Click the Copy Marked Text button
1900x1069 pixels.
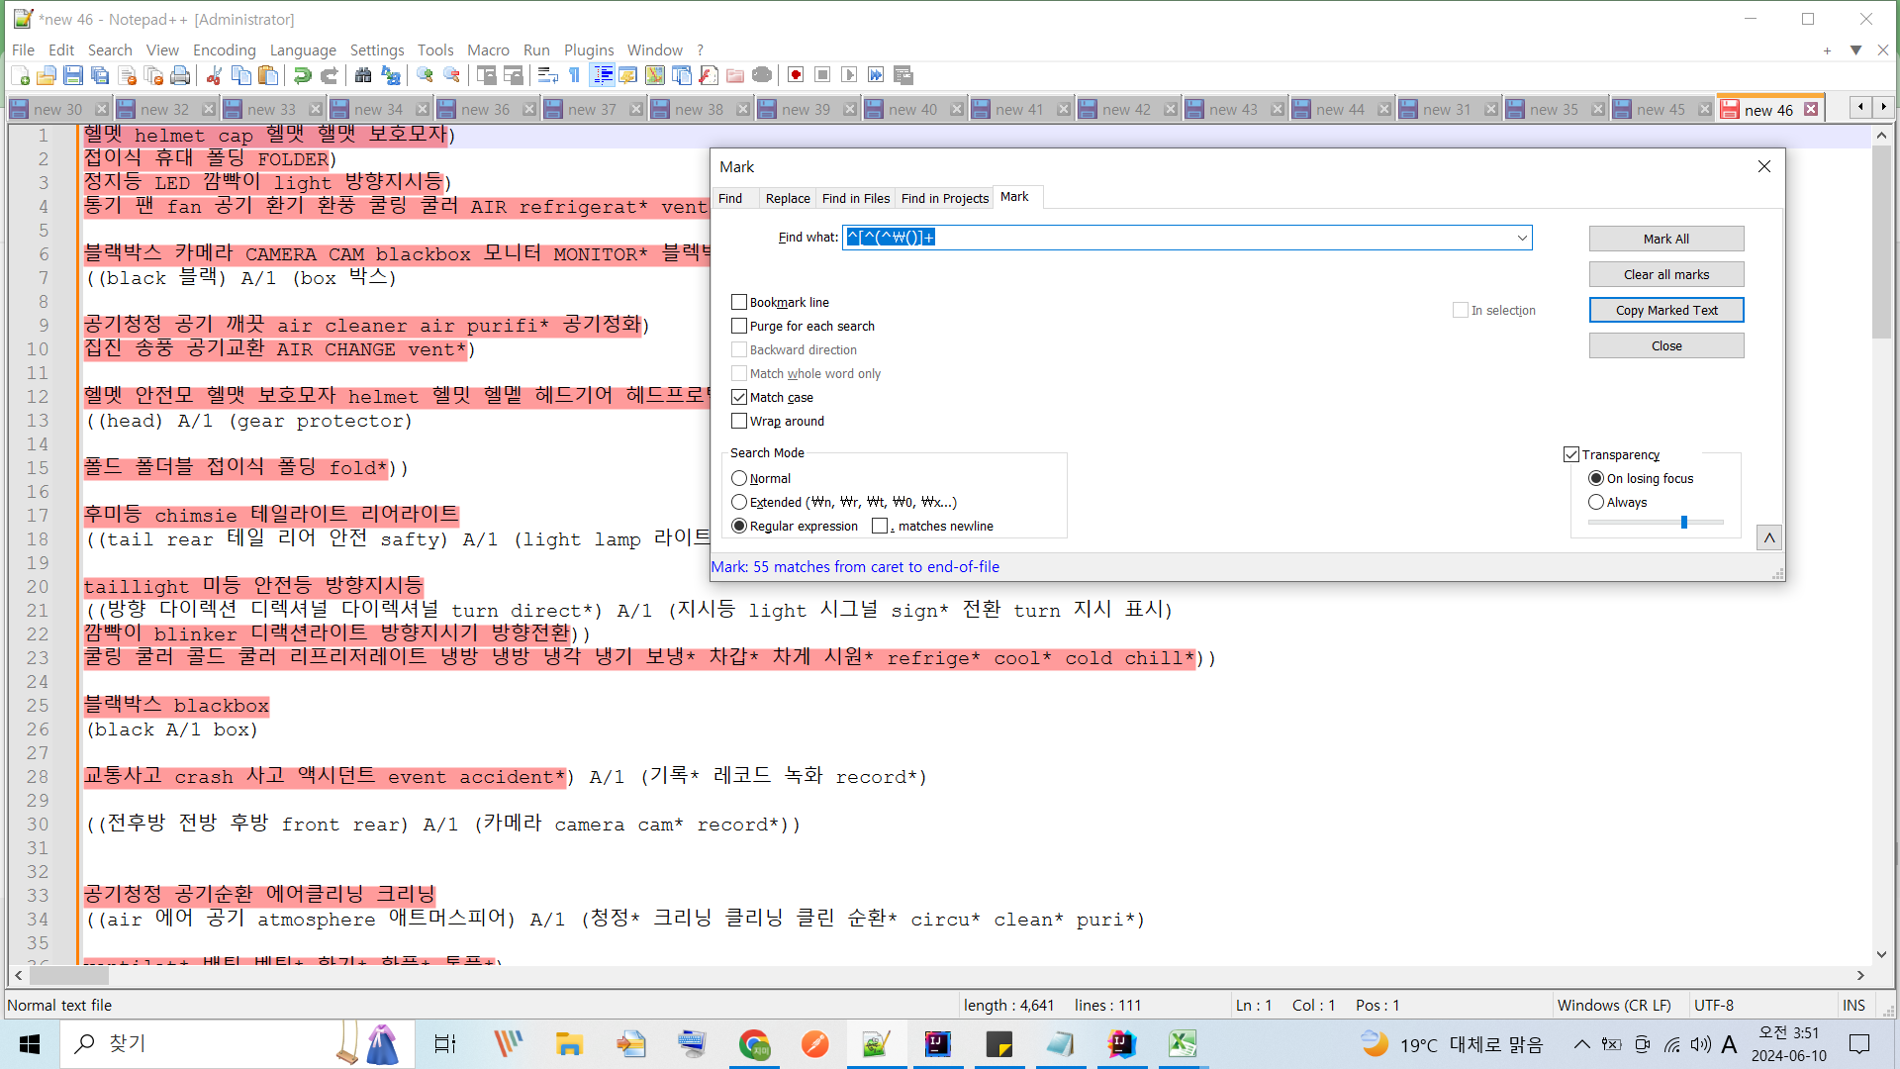click(1665, 310)
